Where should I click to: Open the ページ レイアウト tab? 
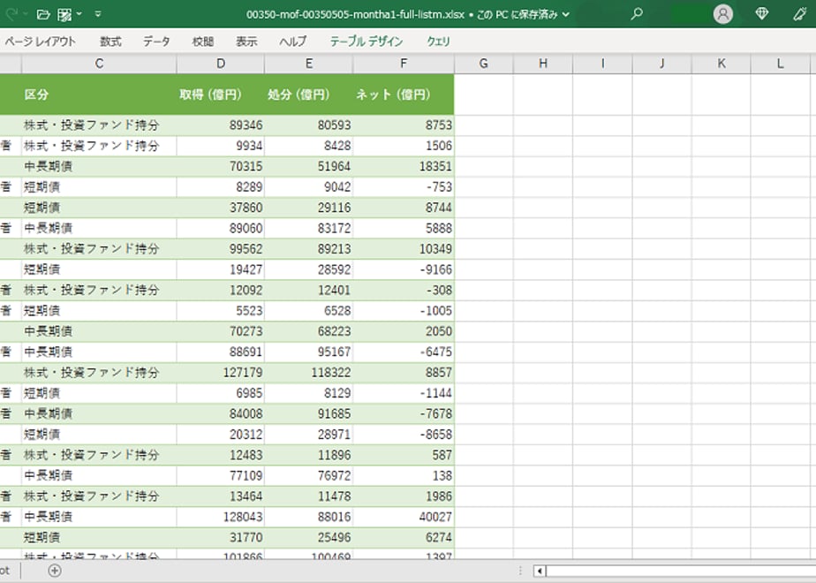pyautogui.click(x=40, y=42)
